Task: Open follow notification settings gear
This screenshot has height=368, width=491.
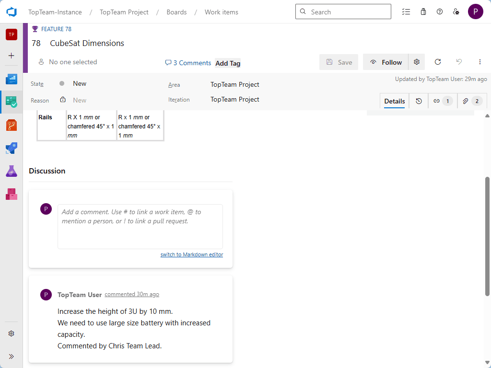Action: pos(417,62)
